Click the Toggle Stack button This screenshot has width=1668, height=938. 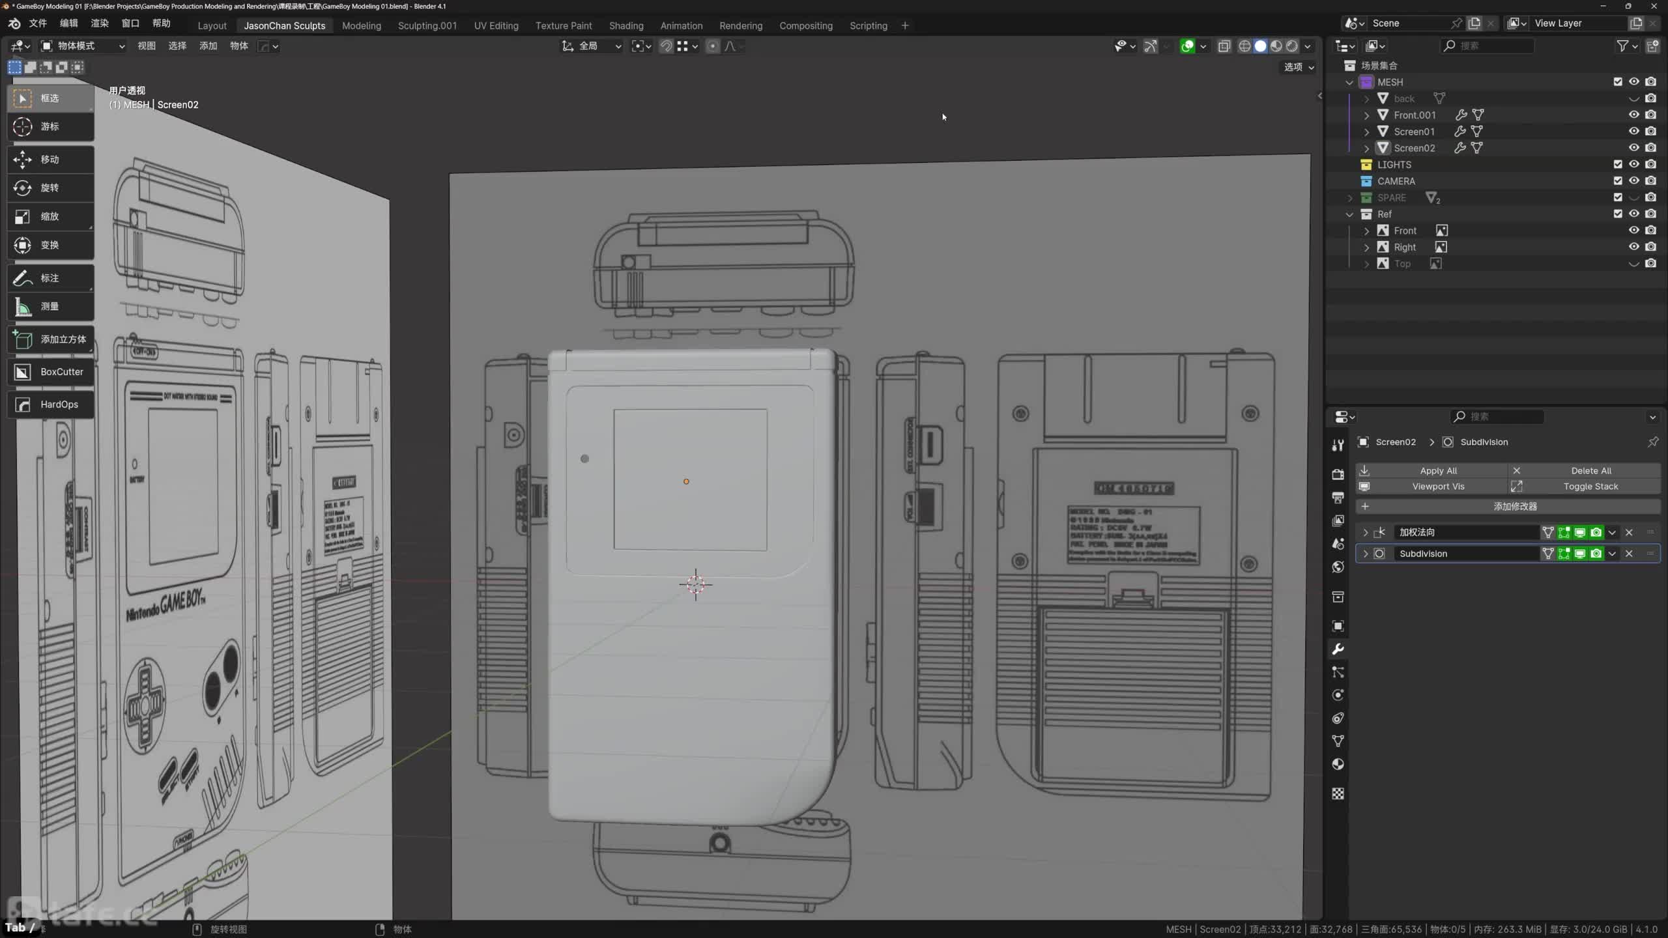(x=1584, y=487)
